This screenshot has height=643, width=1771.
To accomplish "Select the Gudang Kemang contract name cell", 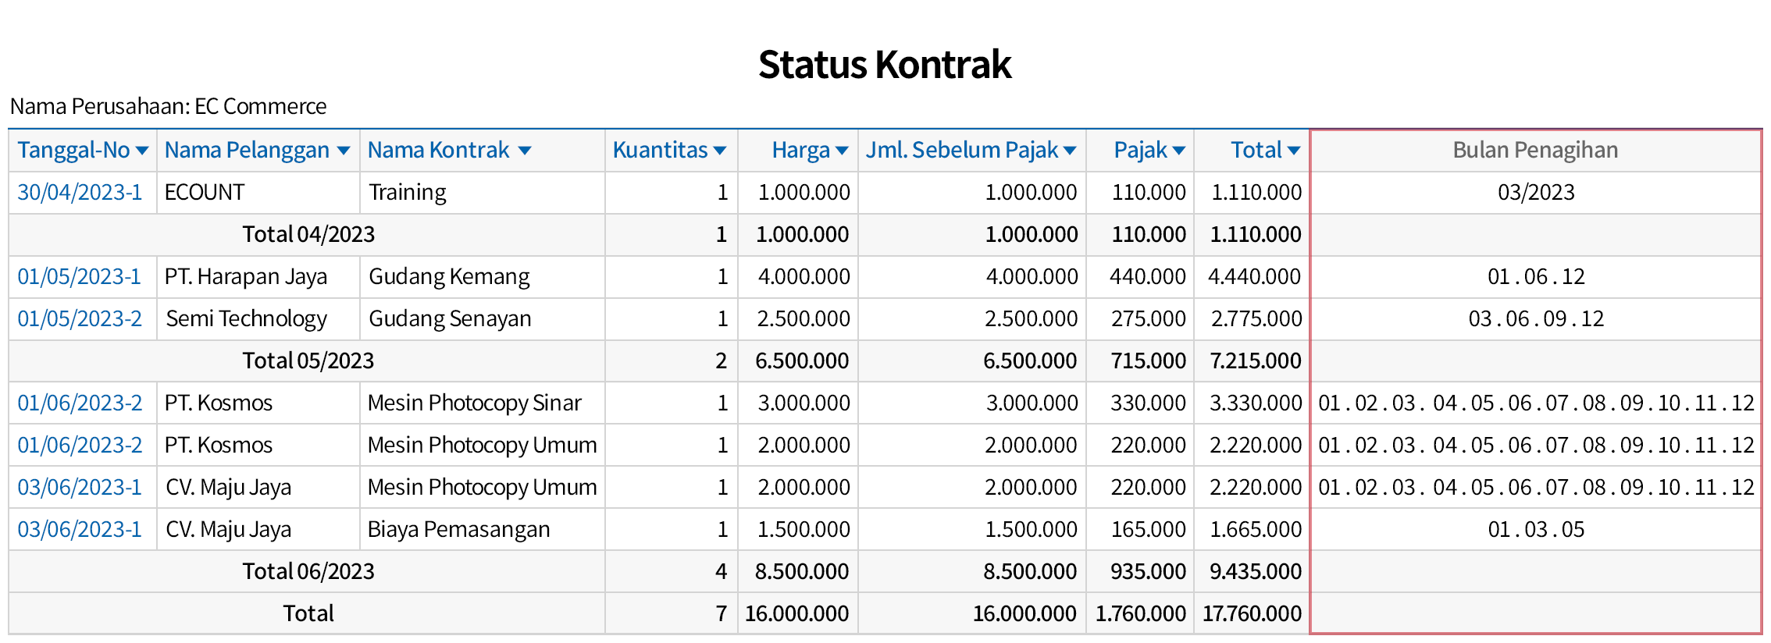I will click(x=449, y=277).
